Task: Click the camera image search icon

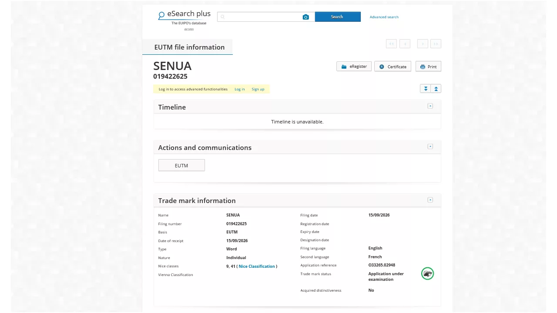Action: coord(305,17)
